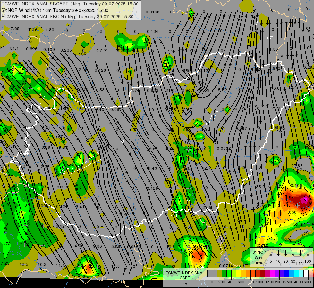
Task: Click the '4000' tick label in CAPE legend
Action: coord(299,282)
